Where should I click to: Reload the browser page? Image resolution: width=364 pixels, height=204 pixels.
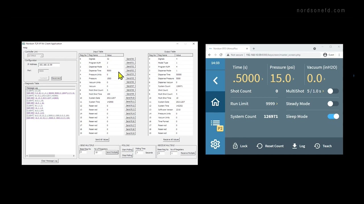(x=221, y=55)
